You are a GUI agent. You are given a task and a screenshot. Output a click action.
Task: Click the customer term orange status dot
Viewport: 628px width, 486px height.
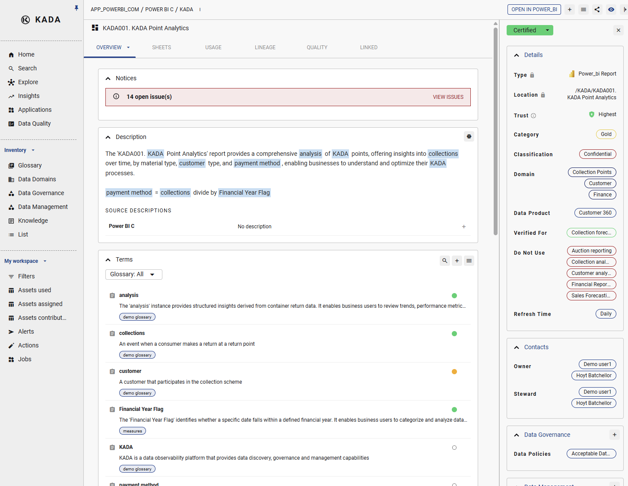[454, 372]
